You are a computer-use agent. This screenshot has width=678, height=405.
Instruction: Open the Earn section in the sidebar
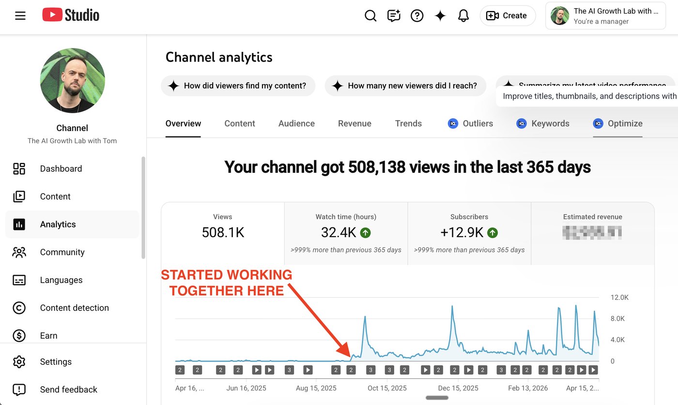pos(73,335)
